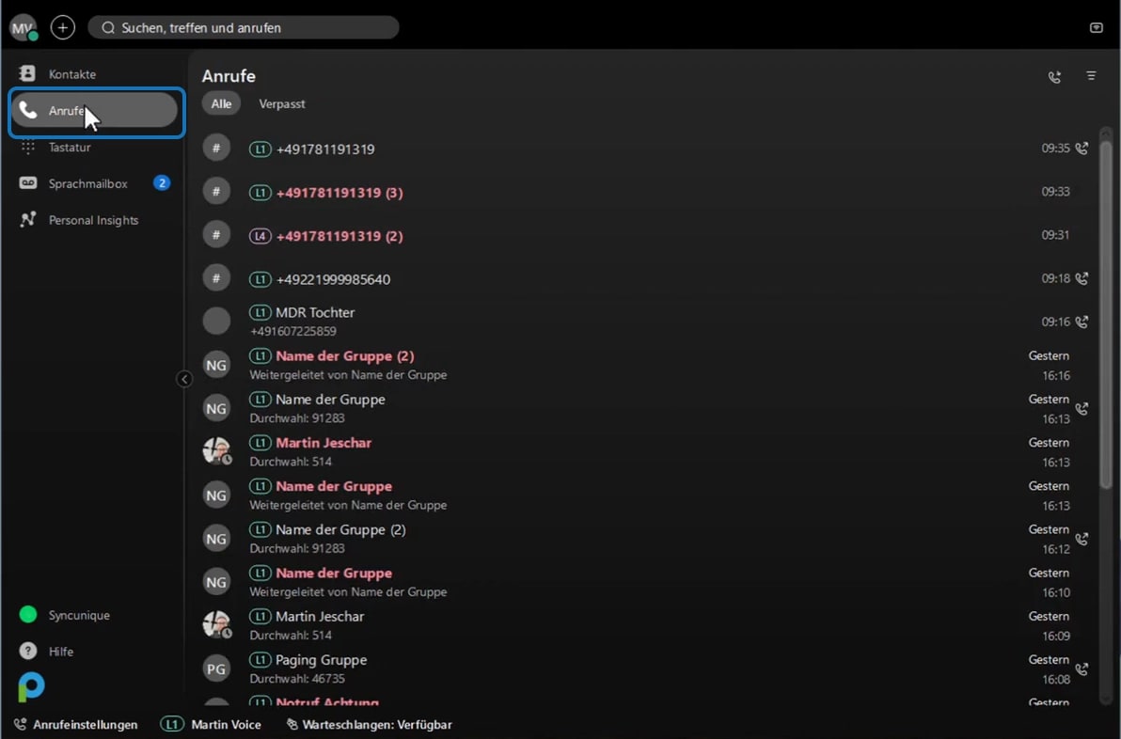Click Warteschlangen: Verfügbar status
Screen dimensions: 1121x739
pos(369,724)
